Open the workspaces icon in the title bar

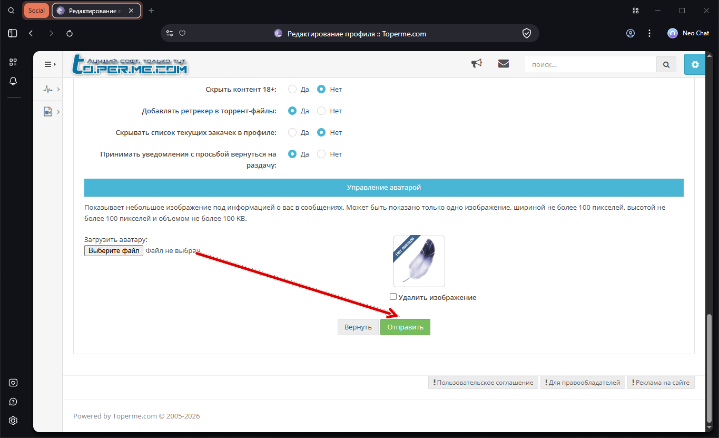coord(636,11)
